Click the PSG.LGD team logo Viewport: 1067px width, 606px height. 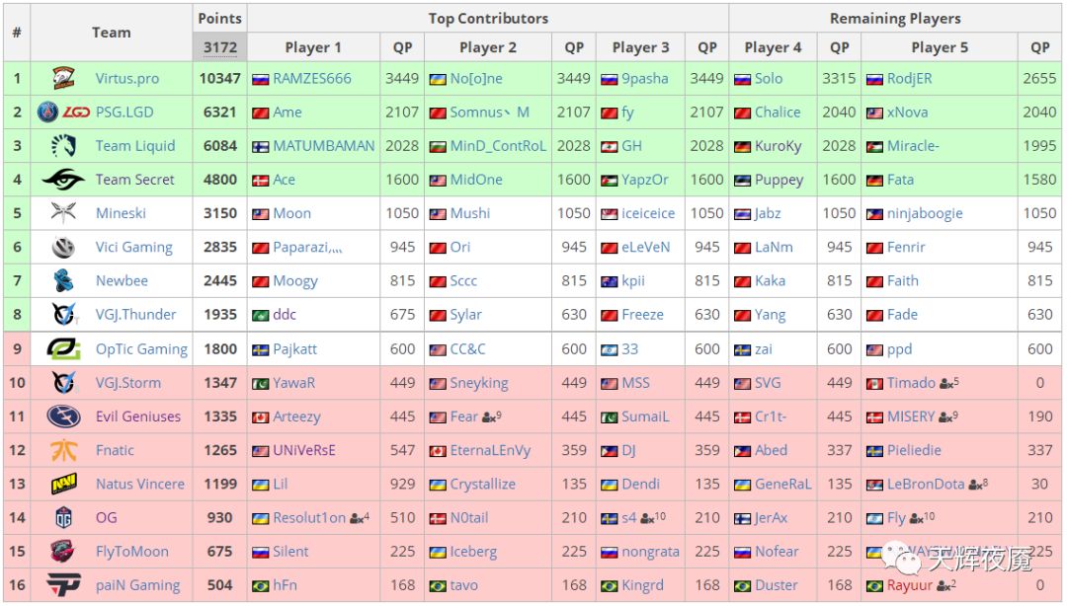click(x=63, y=112)
